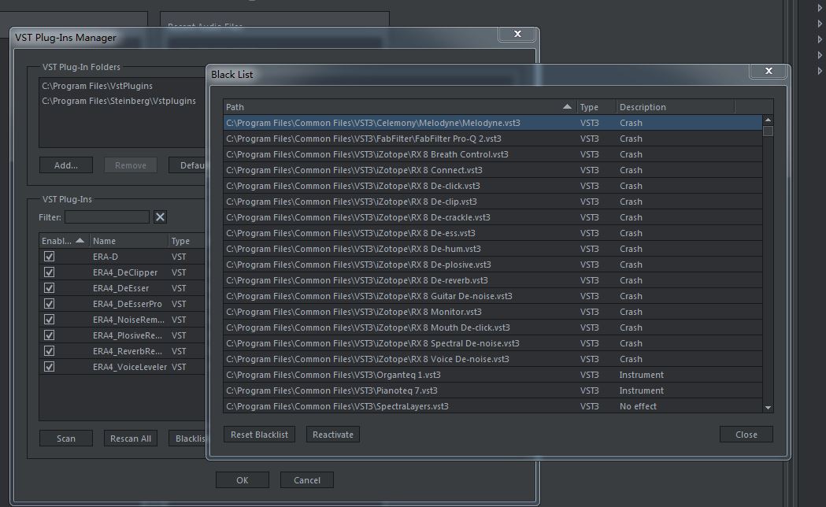Select the Steinberg Vstplugins folder path
The image size is (826, 507).
[119, 101]
